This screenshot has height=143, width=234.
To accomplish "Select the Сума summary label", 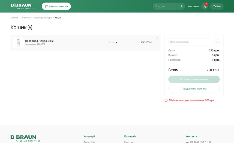I will (172, 50).
